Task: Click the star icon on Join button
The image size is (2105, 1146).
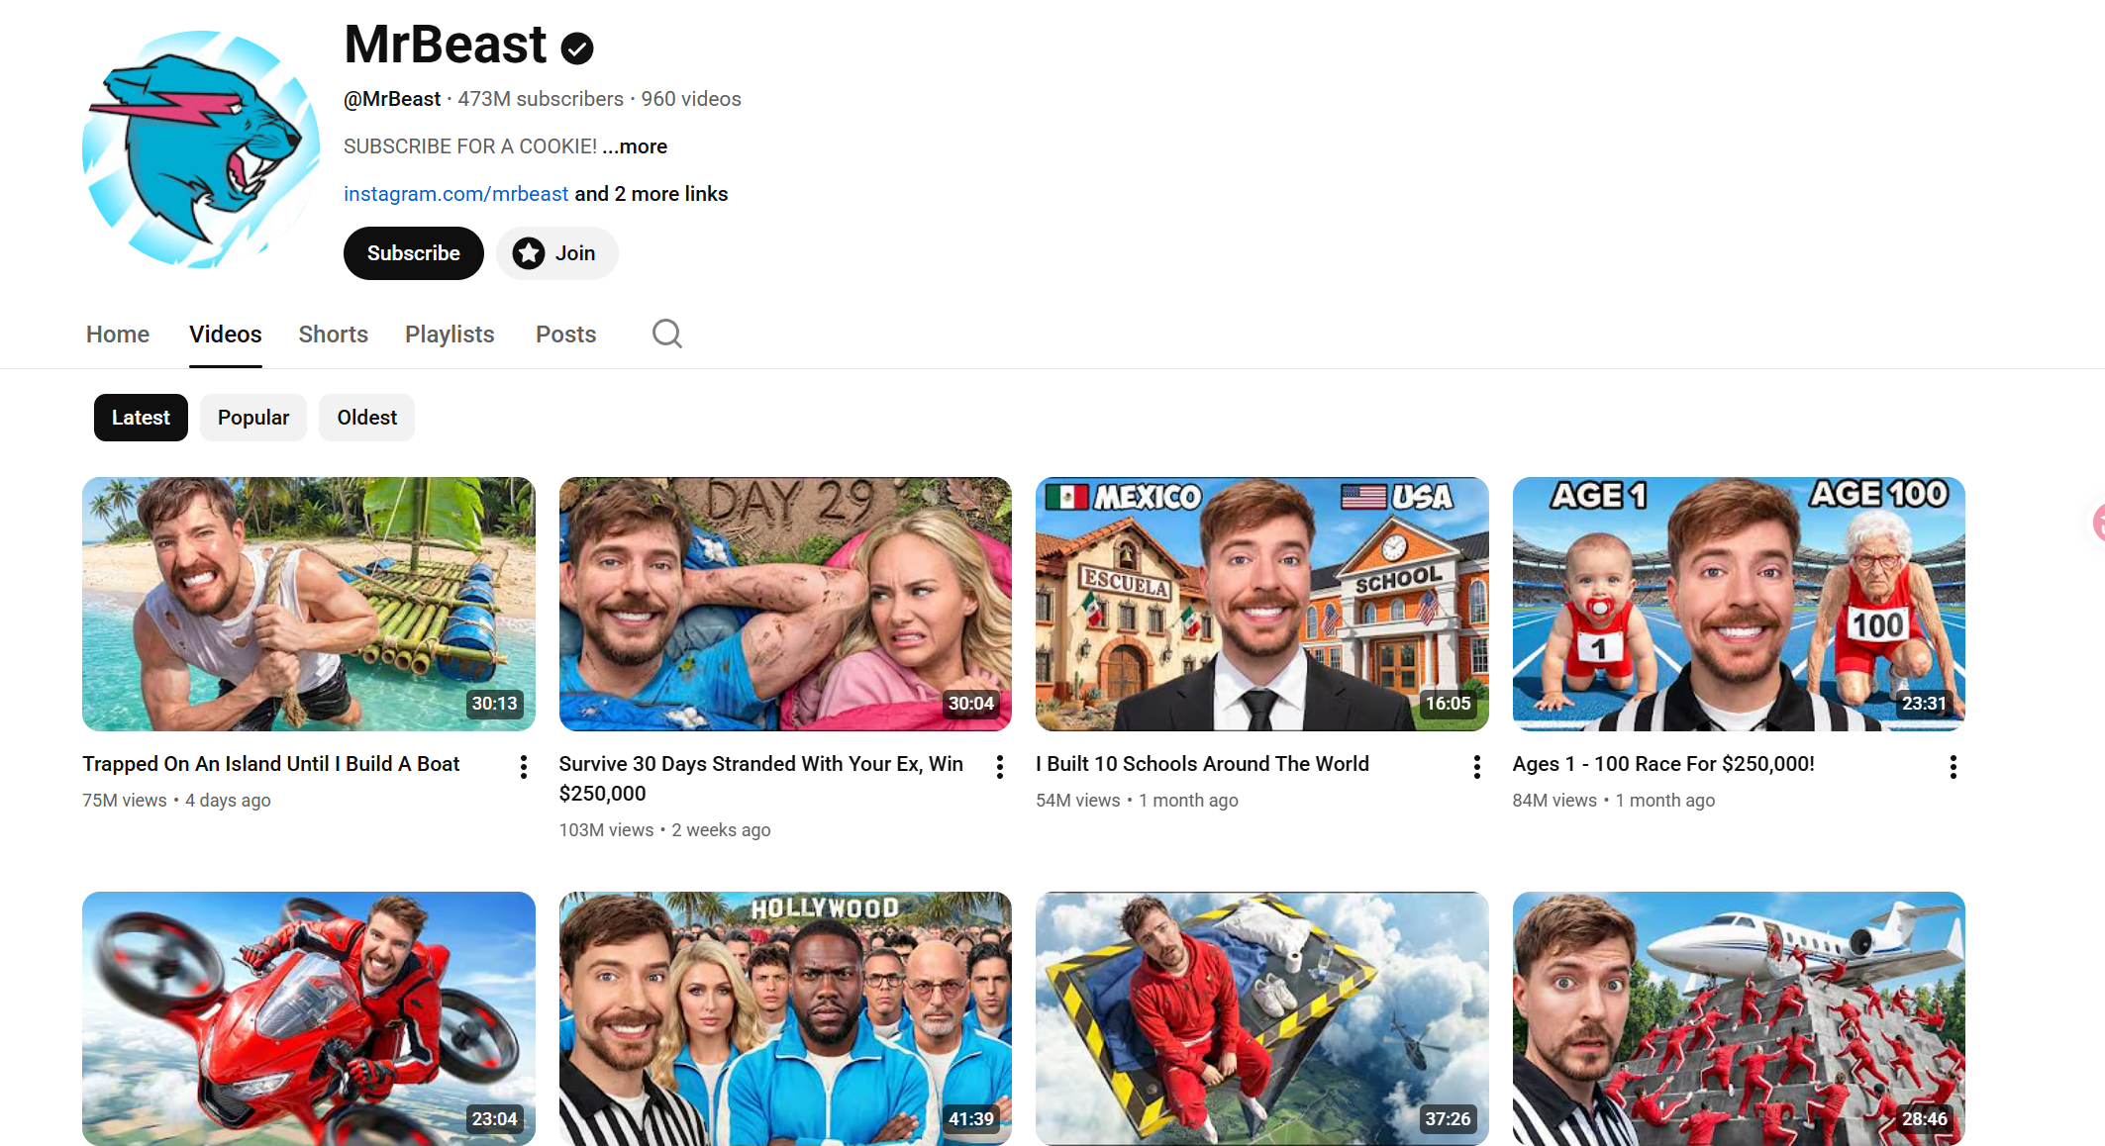Action: point(529,253)
